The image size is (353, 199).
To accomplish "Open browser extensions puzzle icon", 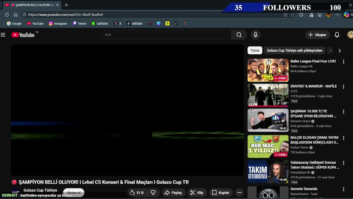I will [x=301, y=15].
